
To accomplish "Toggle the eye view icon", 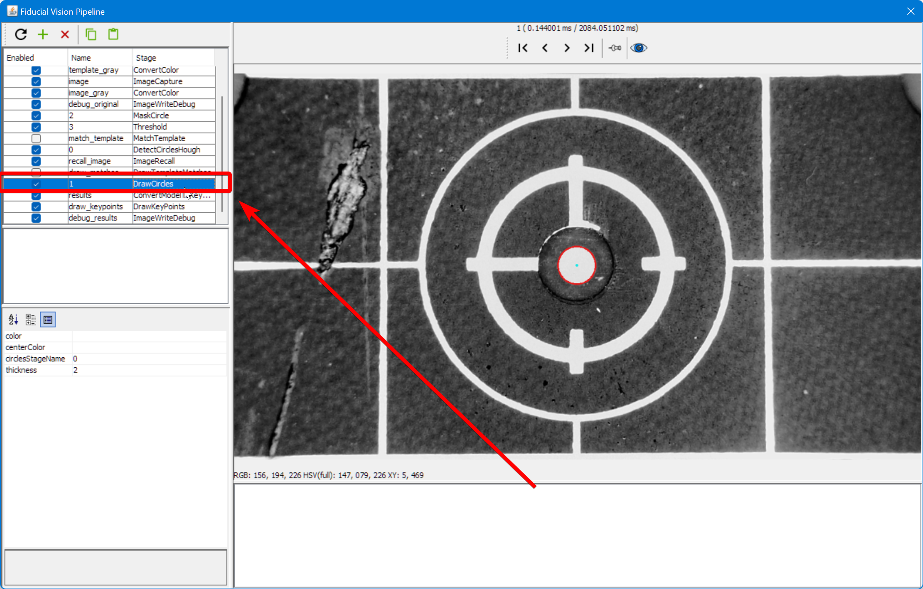I will (x=639, y=48).
